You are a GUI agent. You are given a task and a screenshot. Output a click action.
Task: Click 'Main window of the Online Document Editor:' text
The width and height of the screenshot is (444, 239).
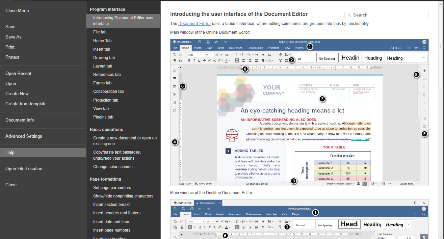pyautogui.click(x=210, y=32)
